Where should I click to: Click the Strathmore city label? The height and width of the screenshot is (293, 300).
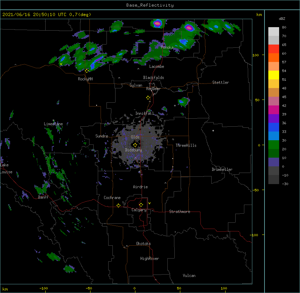tap(180, 212)
